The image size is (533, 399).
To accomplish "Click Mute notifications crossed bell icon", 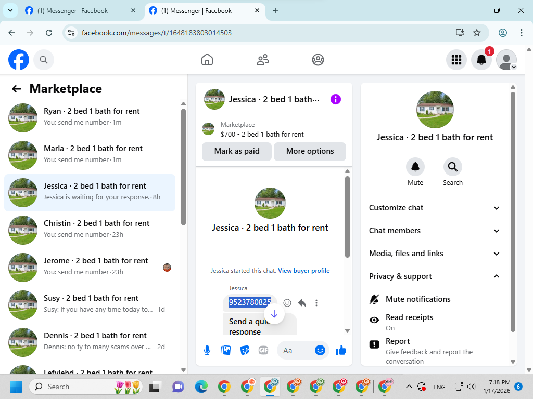I will coord(374,299).
